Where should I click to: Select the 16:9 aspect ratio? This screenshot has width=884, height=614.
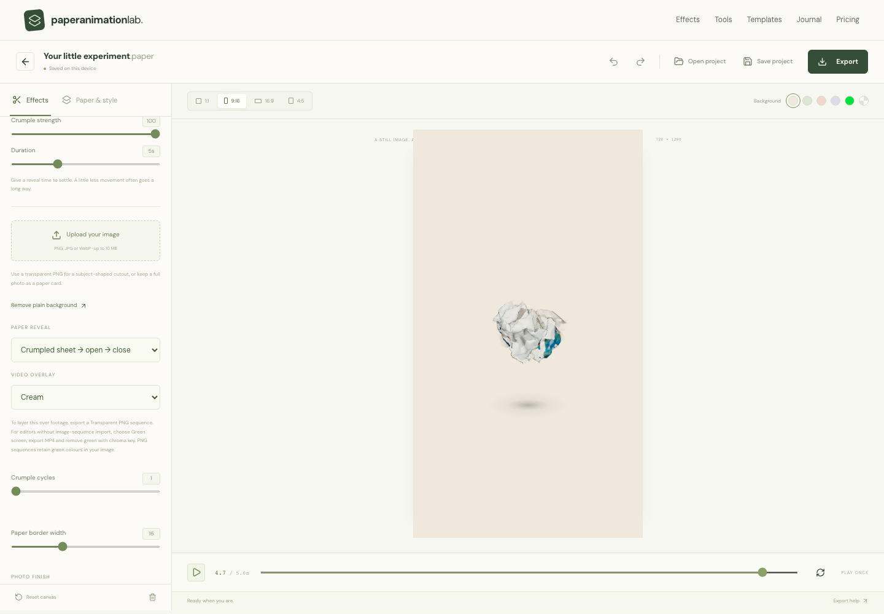point(265,101)
